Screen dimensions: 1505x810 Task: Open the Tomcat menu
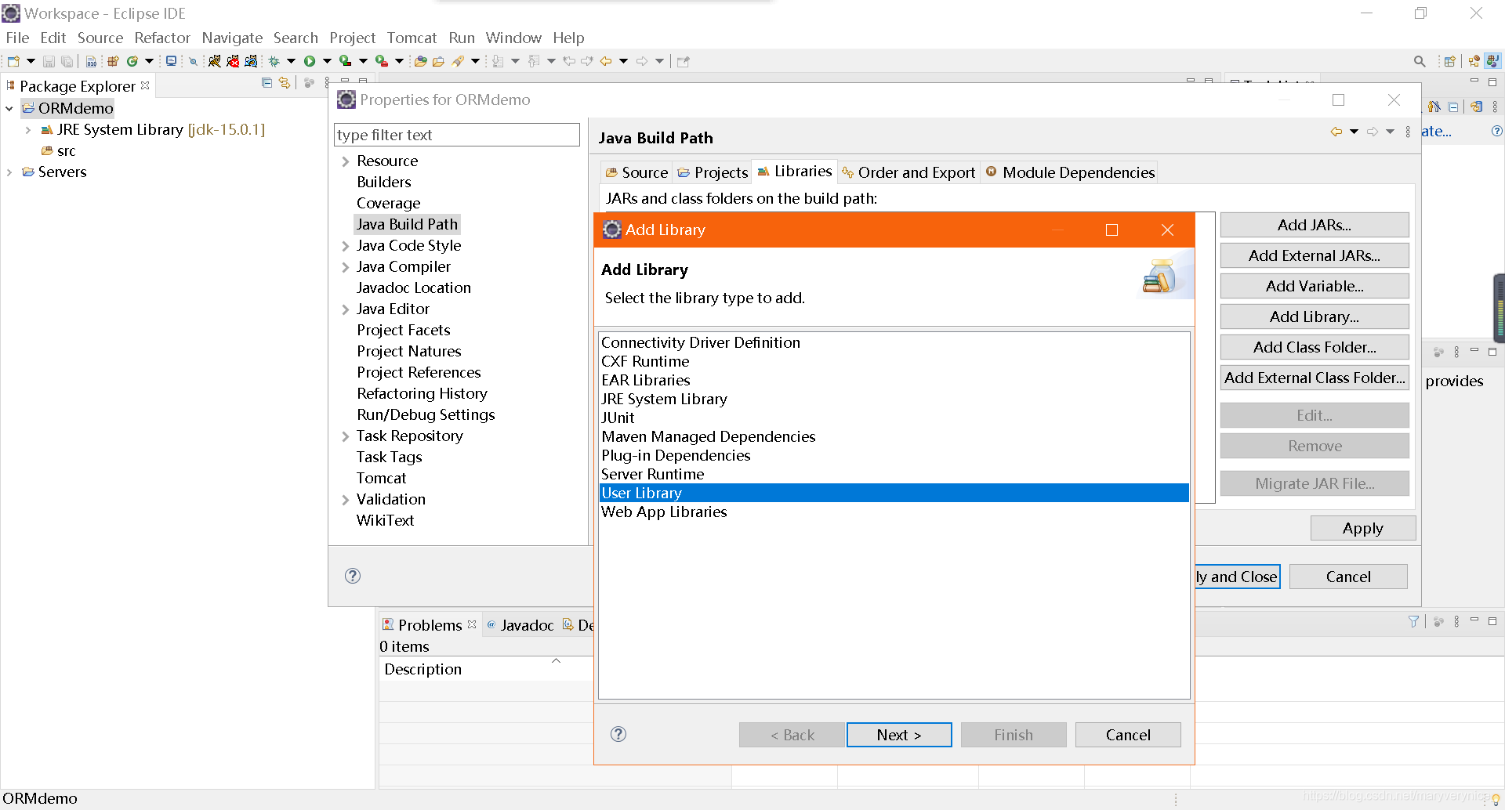(412, 38)
